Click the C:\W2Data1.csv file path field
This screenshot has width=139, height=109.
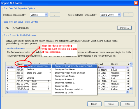click(62, 28)
